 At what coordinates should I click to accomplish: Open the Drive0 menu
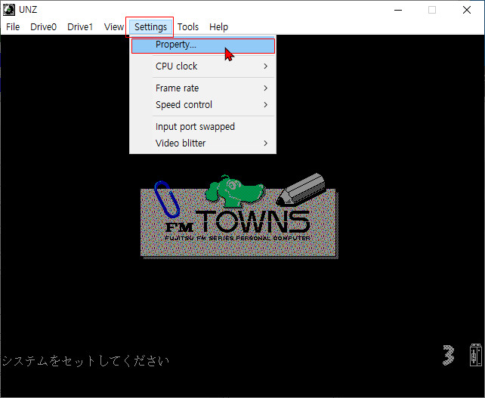(43, 27)
